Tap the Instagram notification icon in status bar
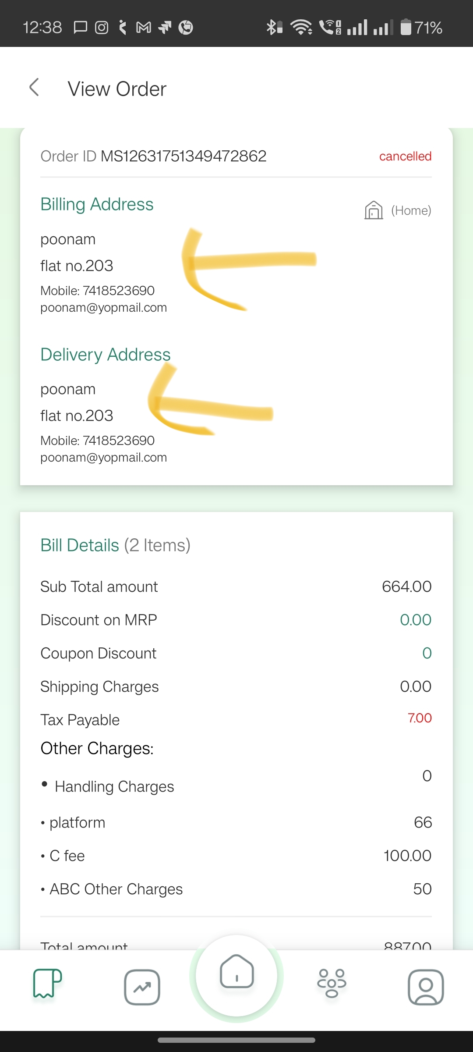 point(102,28)
